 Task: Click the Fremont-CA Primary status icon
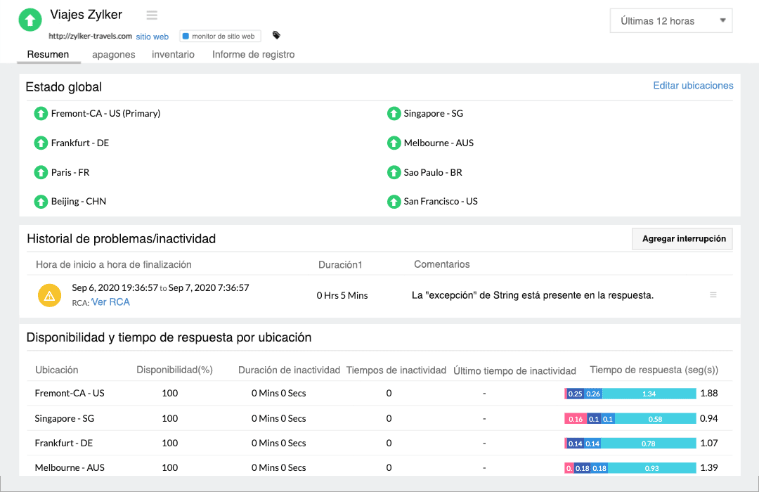(40, 113)
